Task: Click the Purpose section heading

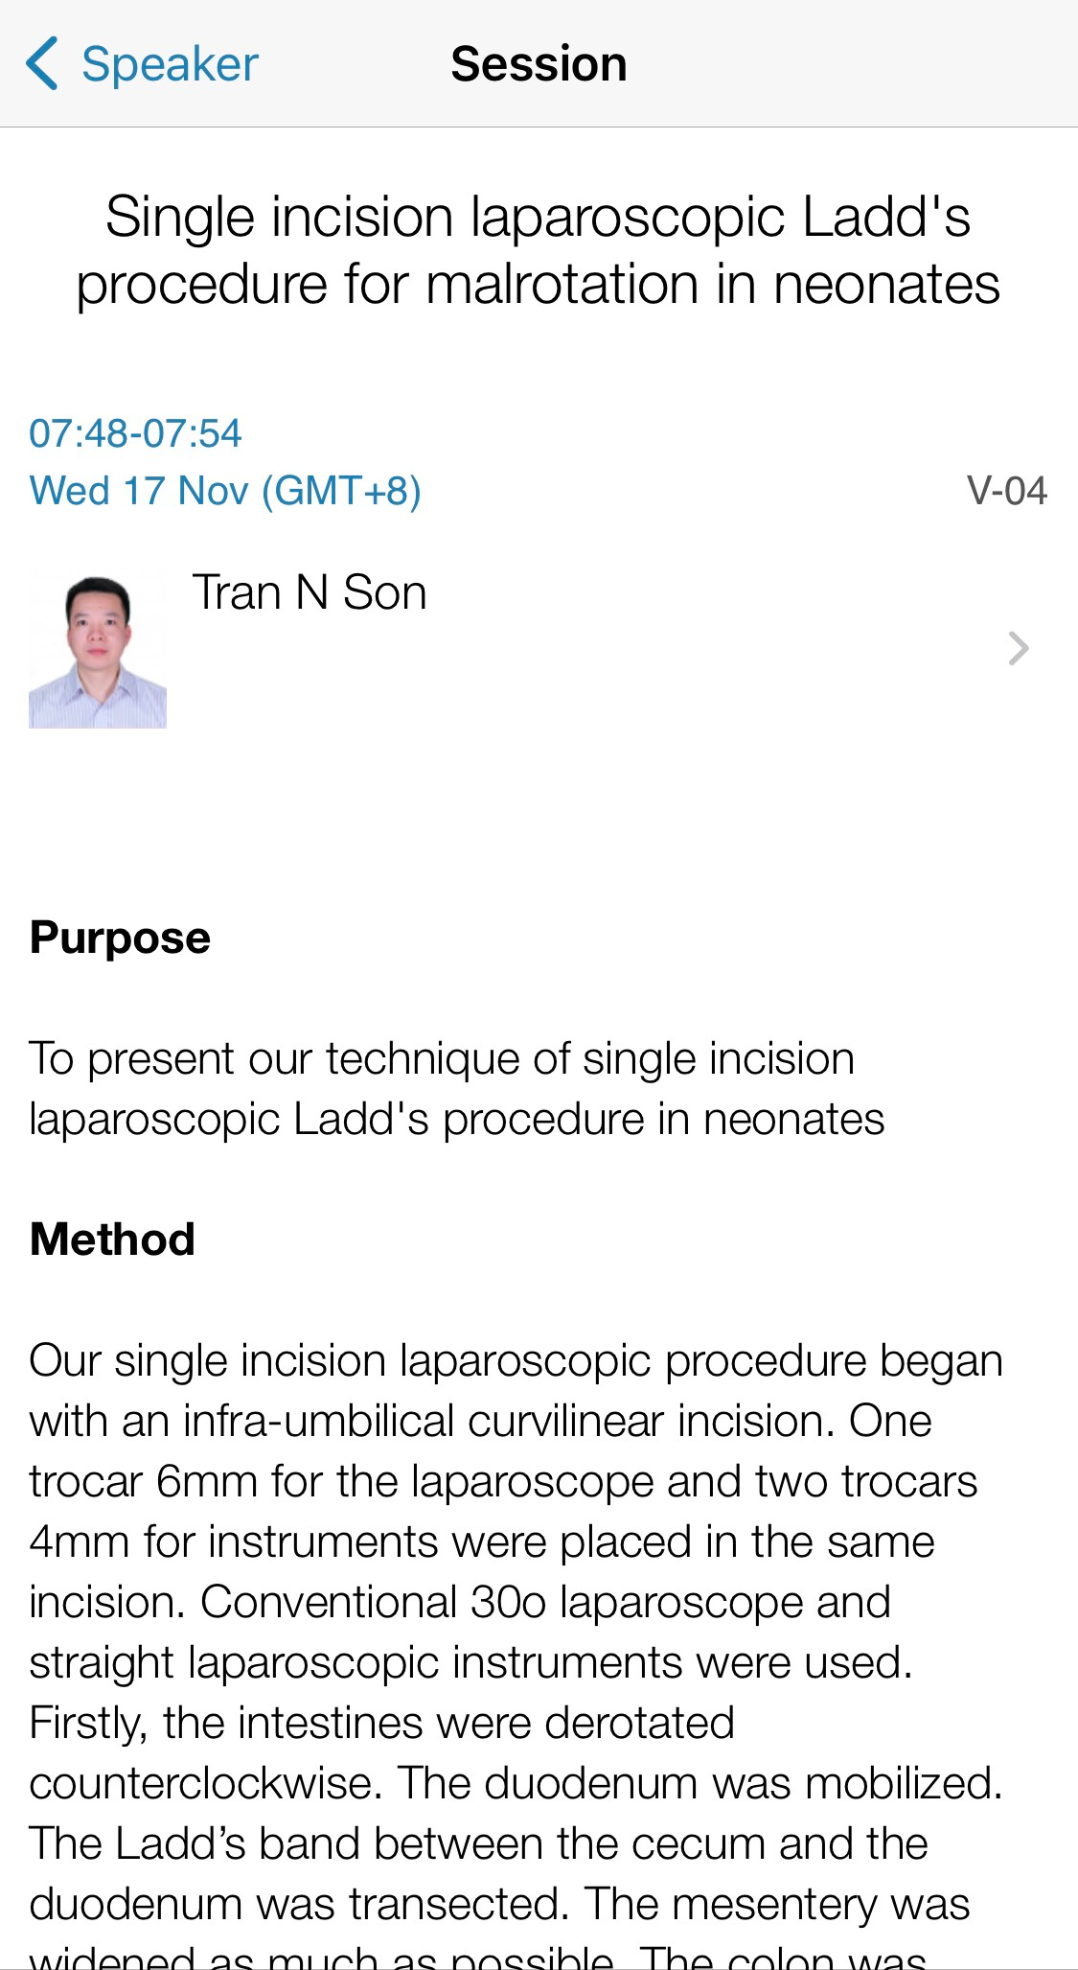Action: pyautogui.click(x=121, y=938)
